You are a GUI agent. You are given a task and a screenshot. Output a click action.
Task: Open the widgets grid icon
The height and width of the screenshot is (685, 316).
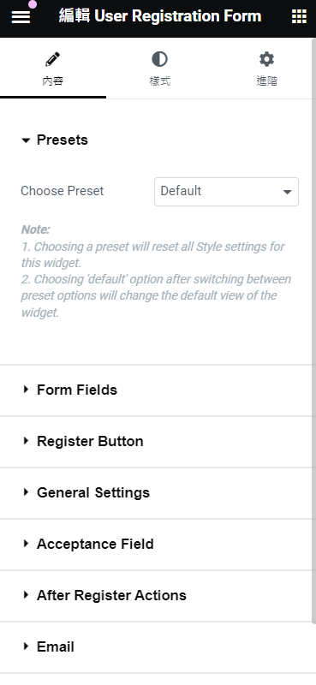point(299,17)
